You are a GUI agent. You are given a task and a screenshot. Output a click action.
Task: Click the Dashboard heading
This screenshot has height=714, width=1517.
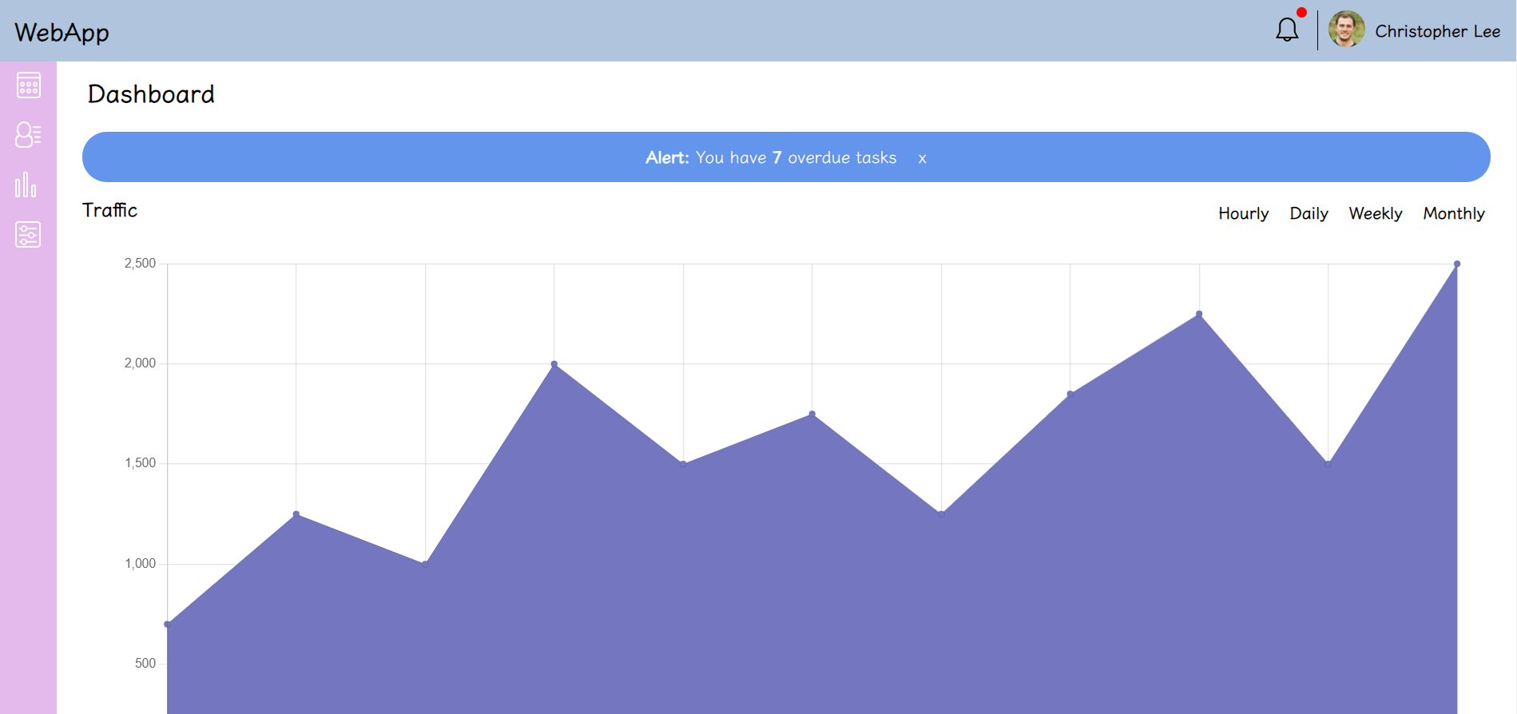(151, 94)
